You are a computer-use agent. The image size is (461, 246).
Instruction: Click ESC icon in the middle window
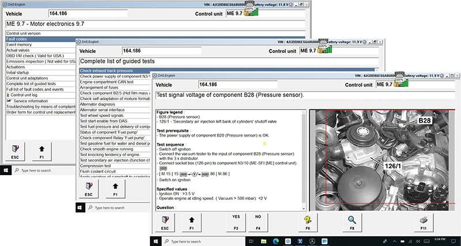[89, 188]
